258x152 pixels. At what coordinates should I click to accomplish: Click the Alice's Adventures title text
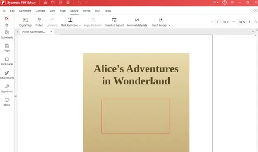(136, 75)
